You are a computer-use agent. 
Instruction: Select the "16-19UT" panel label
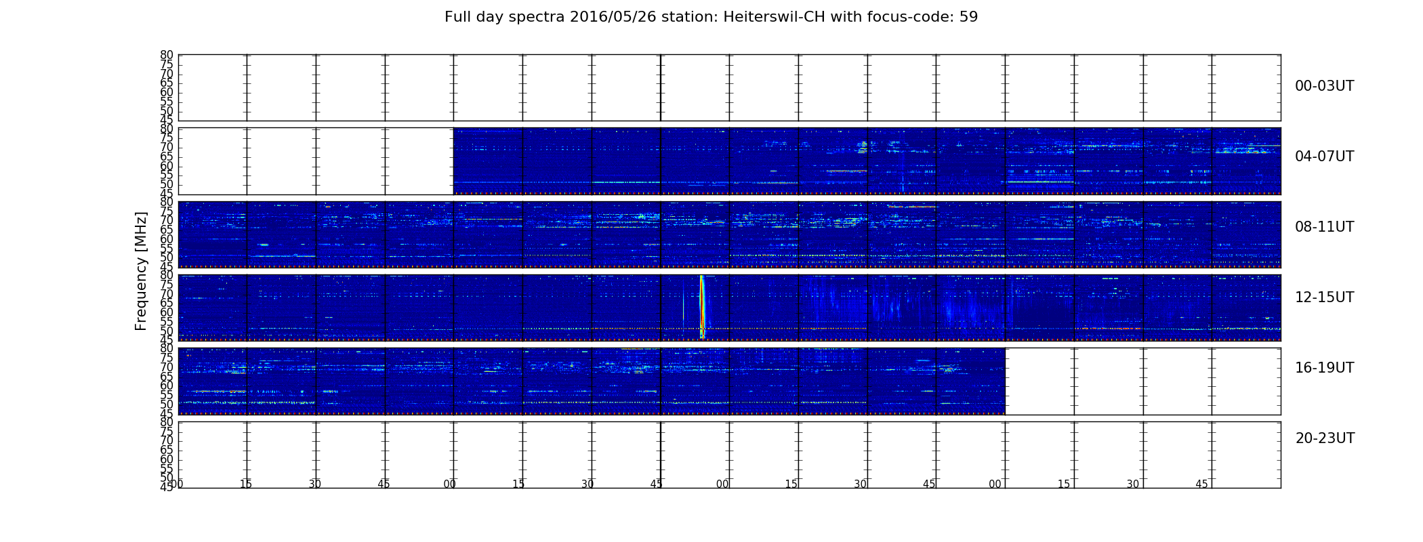coord(1324,368)
